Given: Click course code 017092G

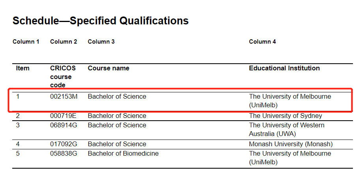Looking at the screenshot, I should pyautogui.click(x=64, y=144).
